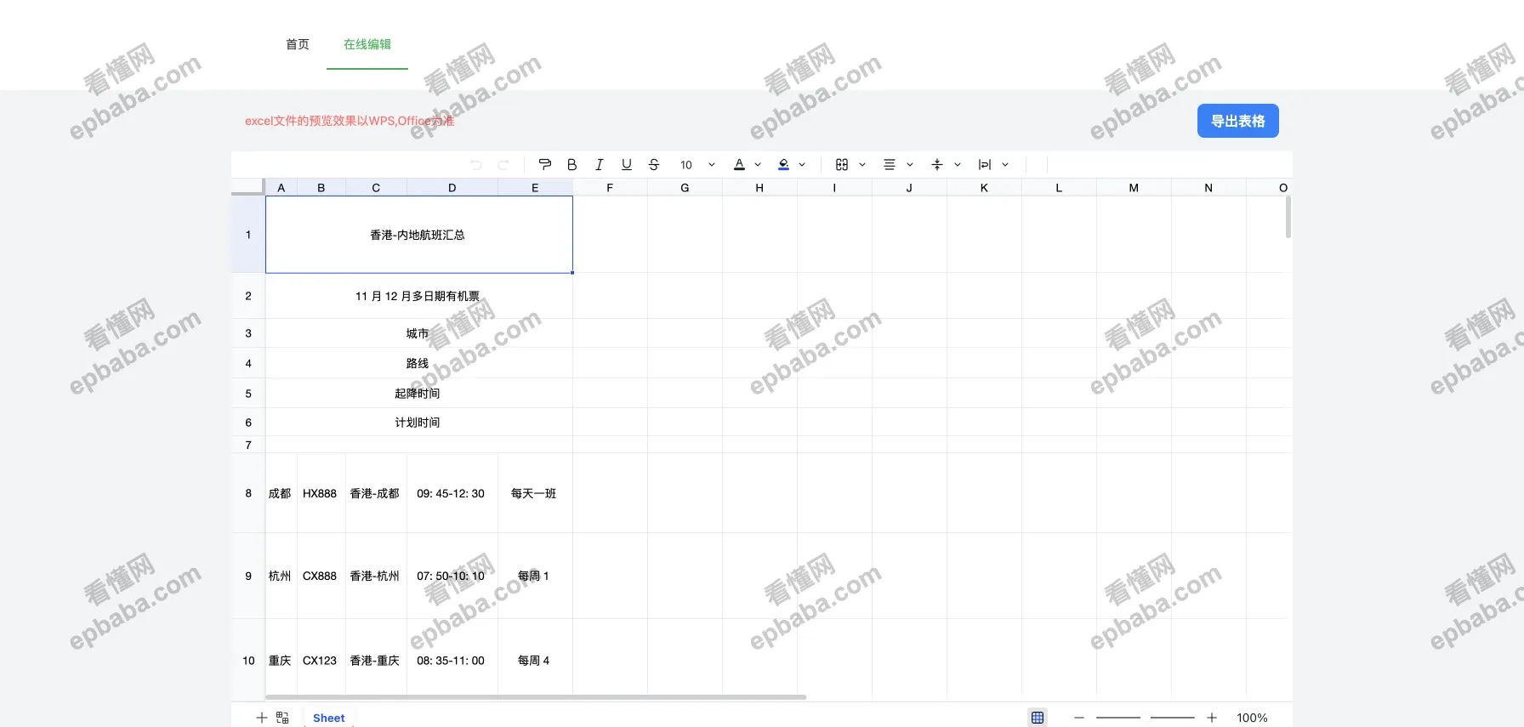Viewport: 1524px width, 727px height.
Task: Select cell 香港-成都
Action: click(376, 493)
